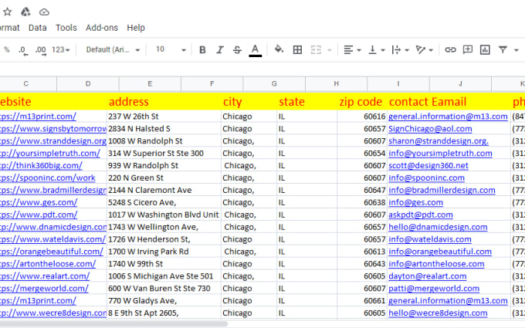Open the SignChicago@aol.com email link

pos(430,129)
